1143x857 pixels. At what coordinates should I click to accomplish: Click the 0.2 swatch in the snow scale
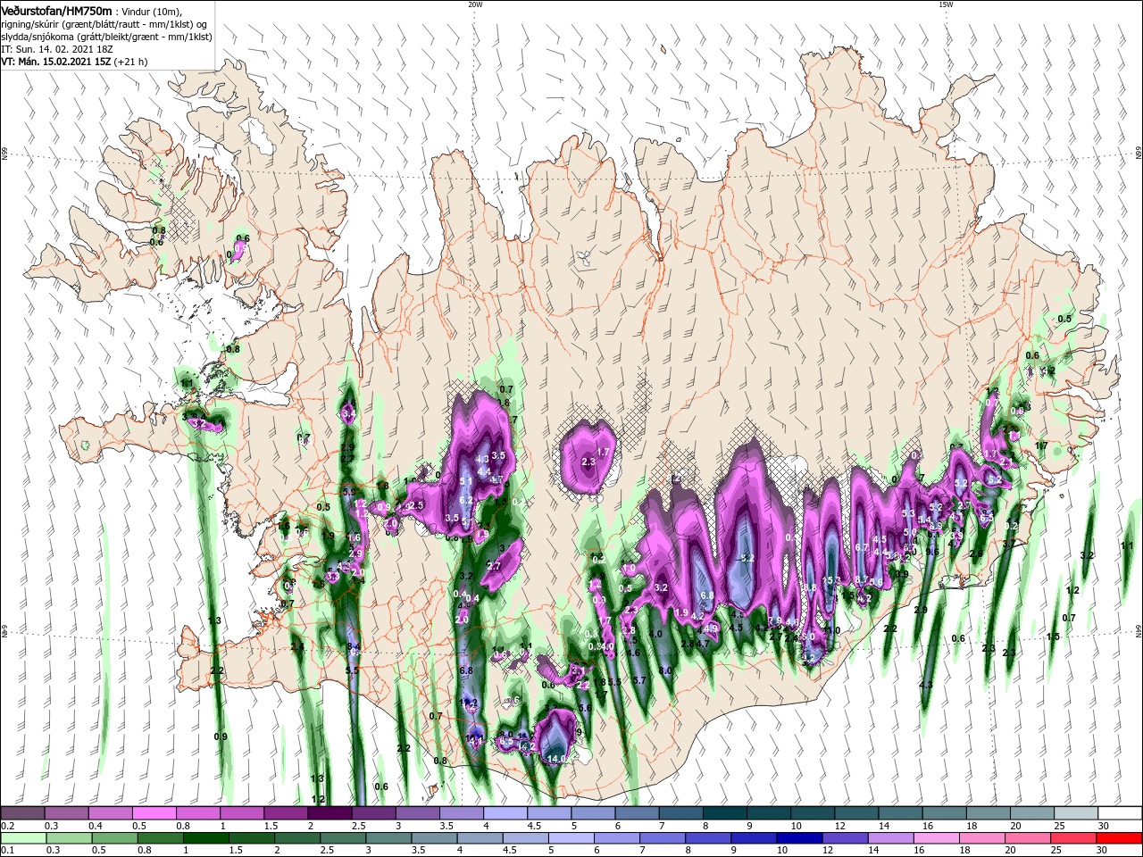(x=22, y=812)
